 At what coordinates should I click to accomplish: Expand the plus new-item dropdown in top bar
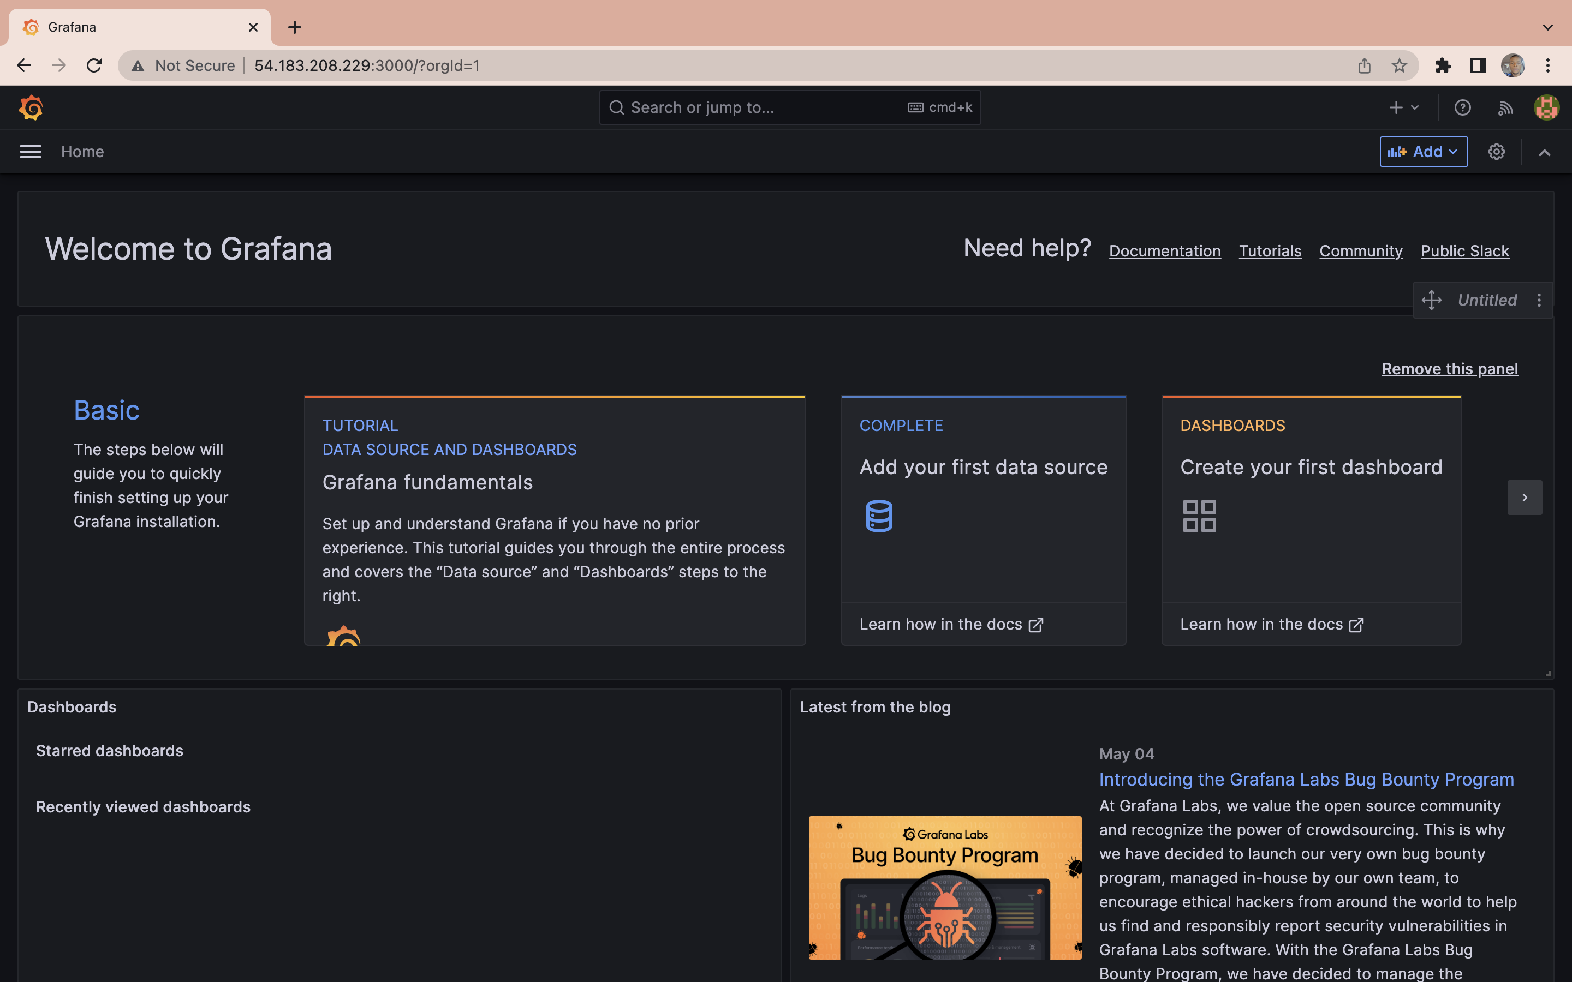pos(1403,107)
